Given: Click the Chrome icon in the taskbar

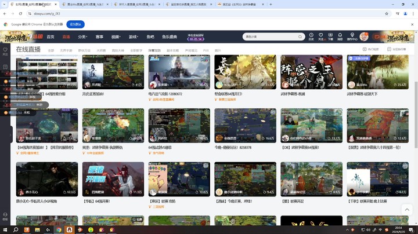Looking at the screenshot, I should (59, 230).
